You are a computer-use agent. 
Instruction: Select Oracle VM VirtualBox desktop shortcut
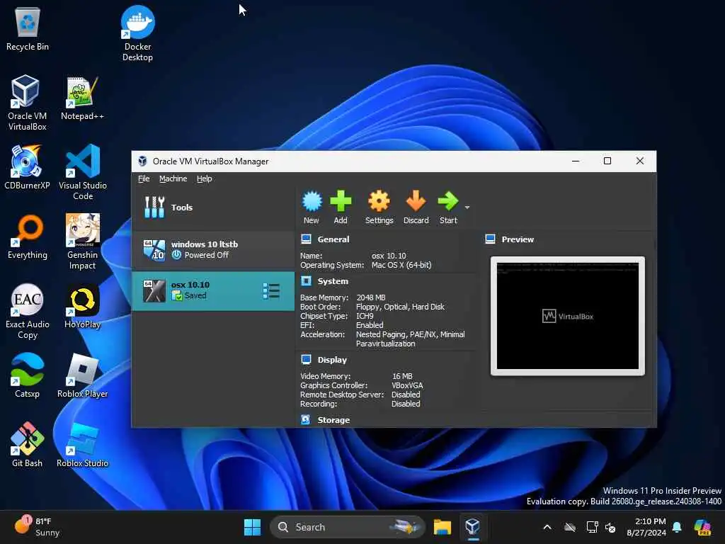pos(27,103)
